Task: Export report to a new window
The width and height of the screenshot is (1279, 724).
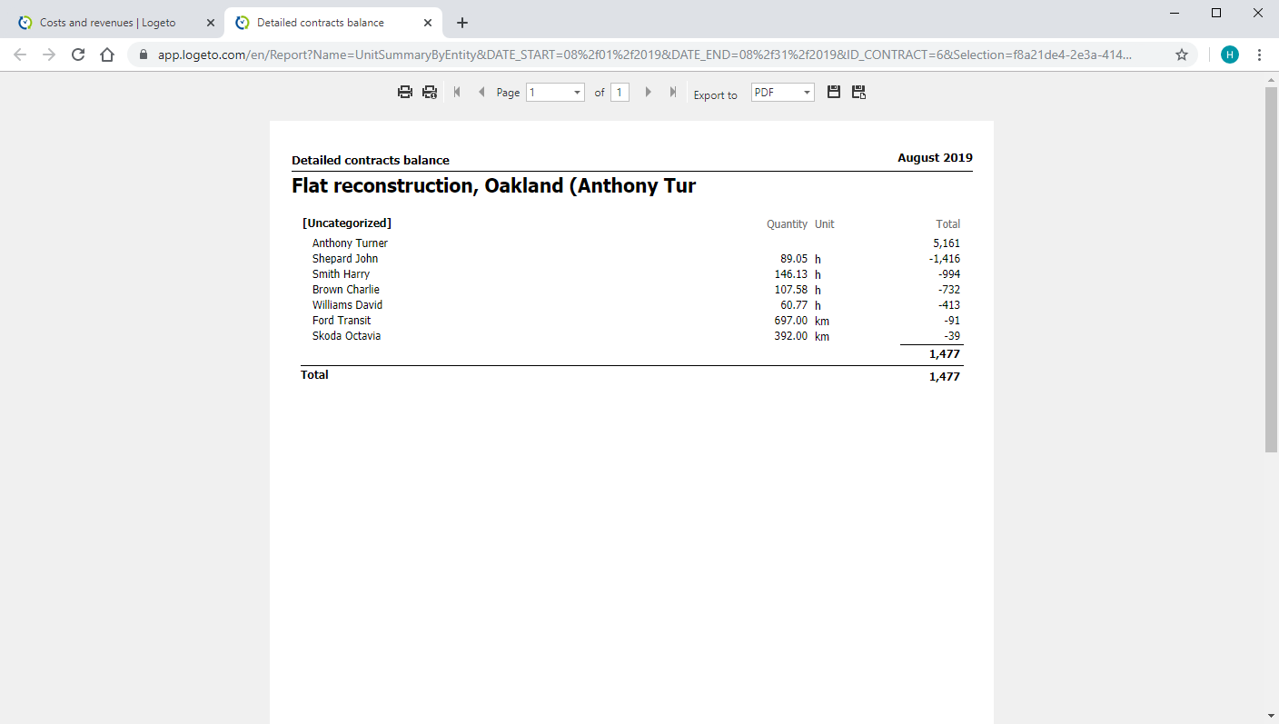Action: click(858, 93)
